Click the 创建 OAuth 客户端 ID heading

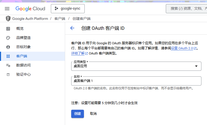[x=103, y=28]
